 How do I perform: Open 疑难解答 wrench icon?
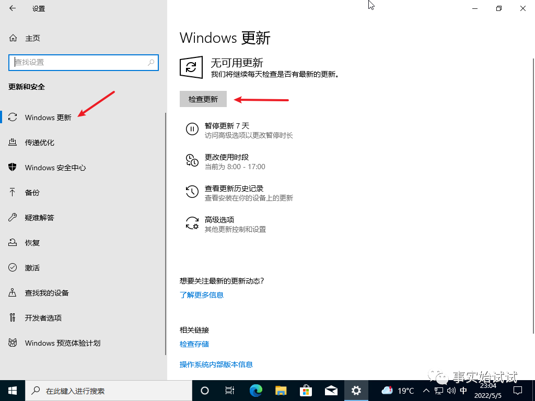[13, 218]
